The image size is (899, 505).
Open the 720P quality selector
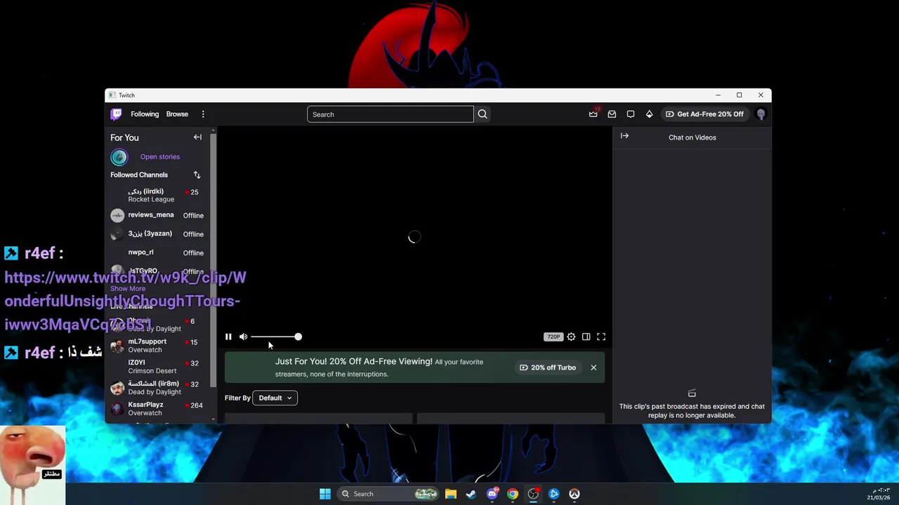553,337
